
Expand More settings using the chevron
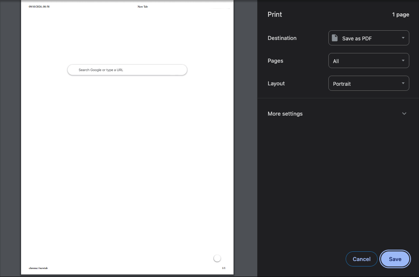tap(404, 113)
